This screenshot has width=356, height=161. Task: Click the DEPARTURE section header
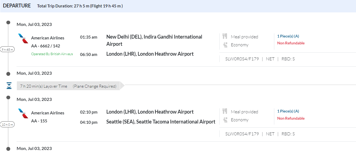[x=17, y=6]
